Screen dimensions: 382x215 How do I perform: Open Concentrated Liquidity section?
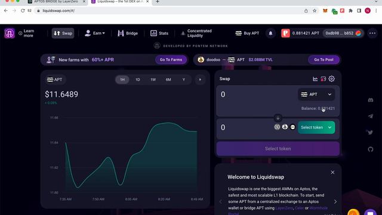point(196,33)
